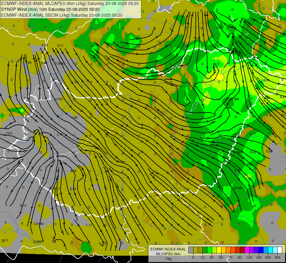The height and width of the screenshot is (263, 286).
Task: Click legend tick value 160
Action: (x=259, y=257)
